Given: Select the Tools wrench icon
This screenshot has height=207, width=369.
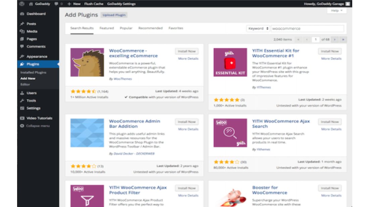Looking at the screenshot, I should pyautogui.click(x=22, y=100).
